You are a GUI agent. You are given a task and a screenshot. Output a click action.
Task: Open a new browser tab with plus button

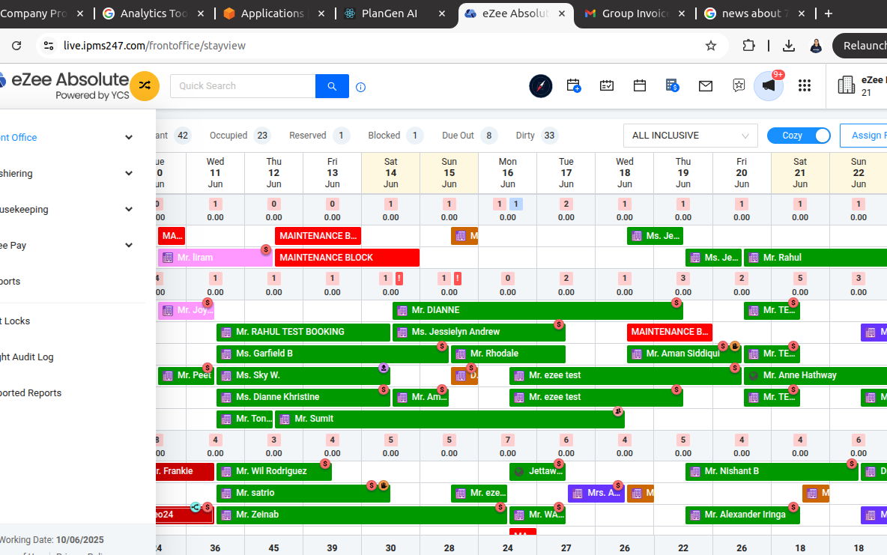(x=828, y=13)
